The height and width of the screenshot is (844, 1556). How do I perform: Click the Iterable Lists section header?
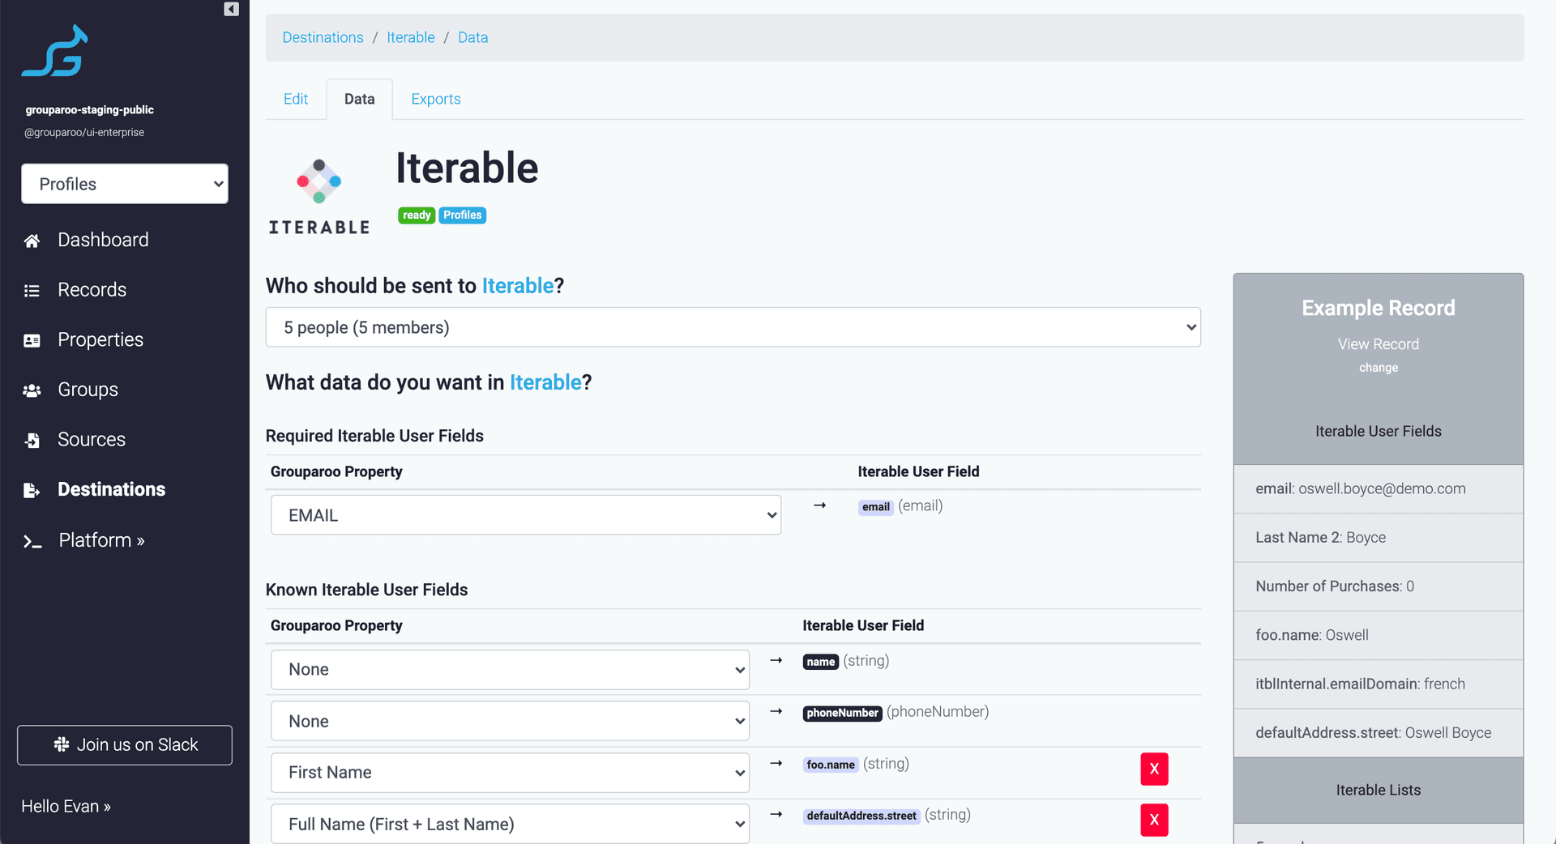click(1378, 791)
